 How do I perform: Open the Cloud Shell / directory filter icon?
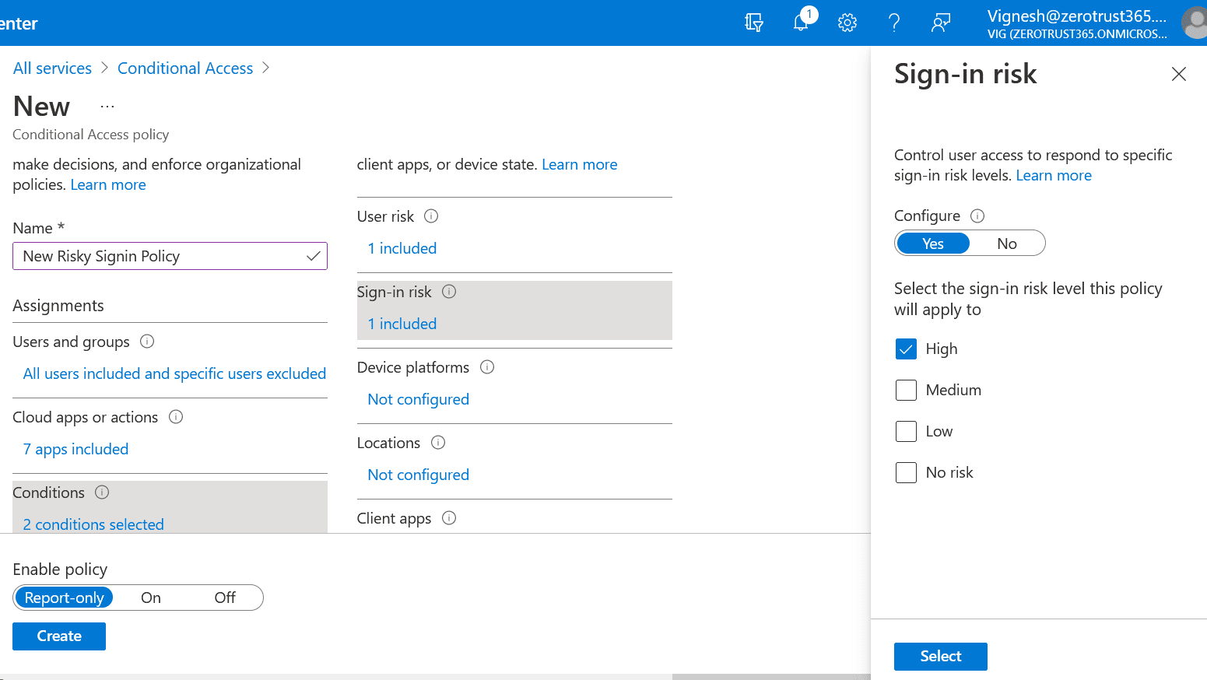[x=753, y=23]
